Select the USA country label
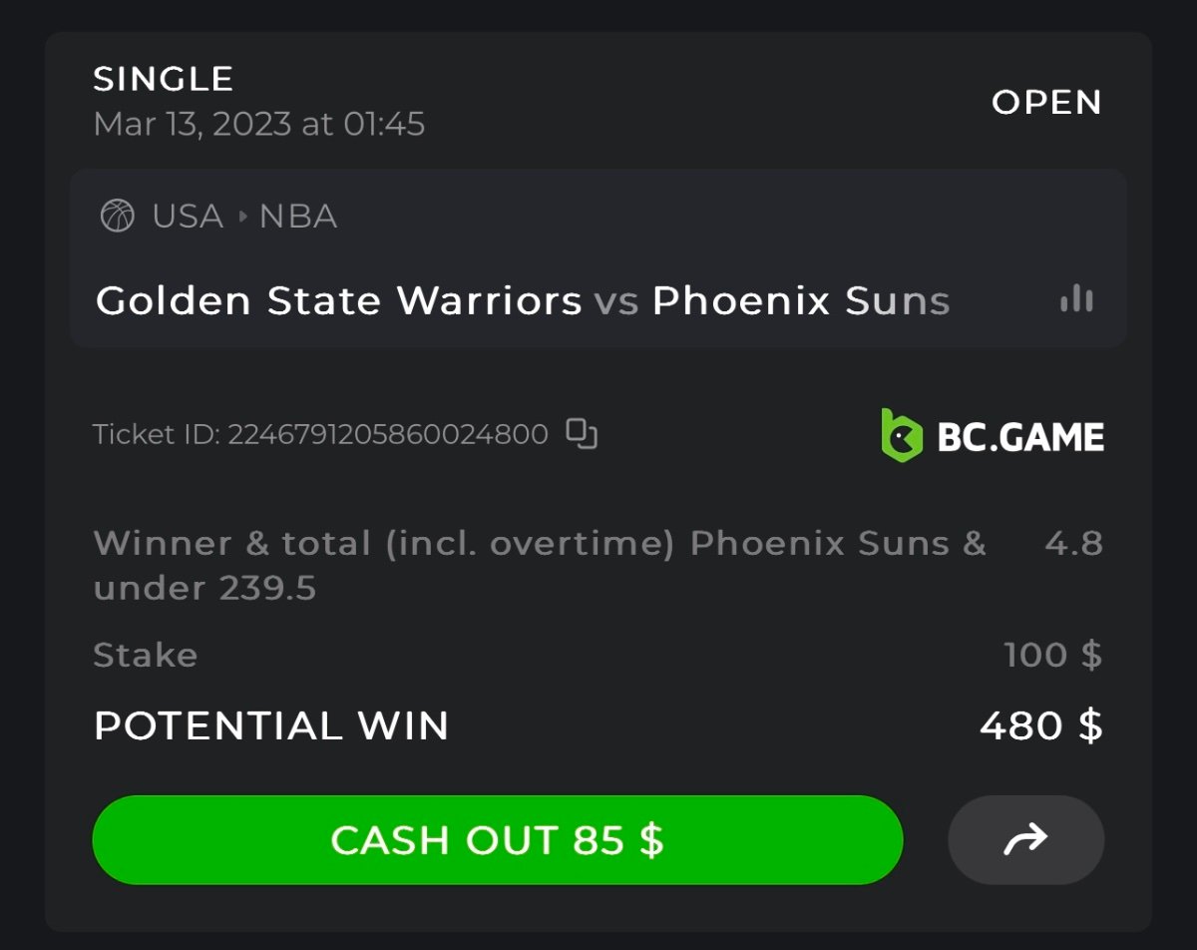This screenshot has height=950, width=1197. [x=188, y=217]
